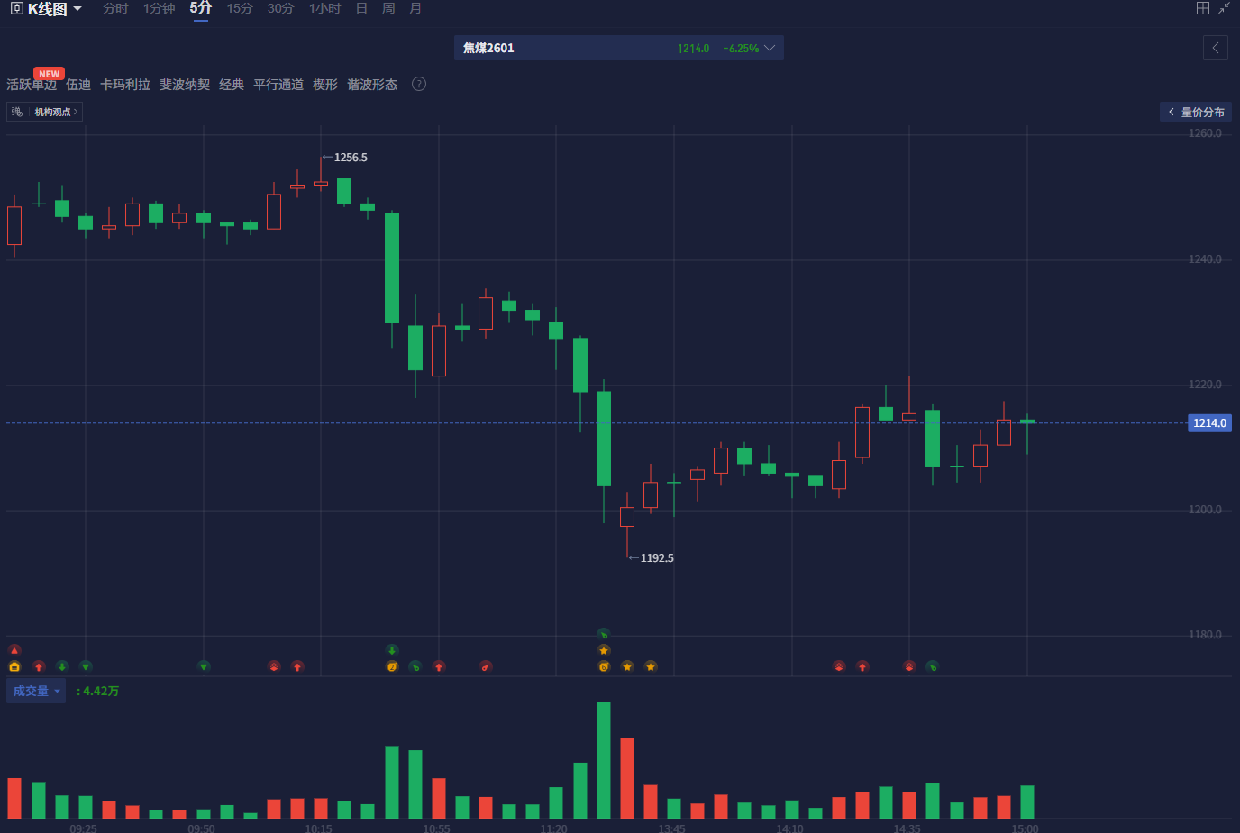
Task: Click the green down-arrow marker above number 2
Action: coord(392,650)
